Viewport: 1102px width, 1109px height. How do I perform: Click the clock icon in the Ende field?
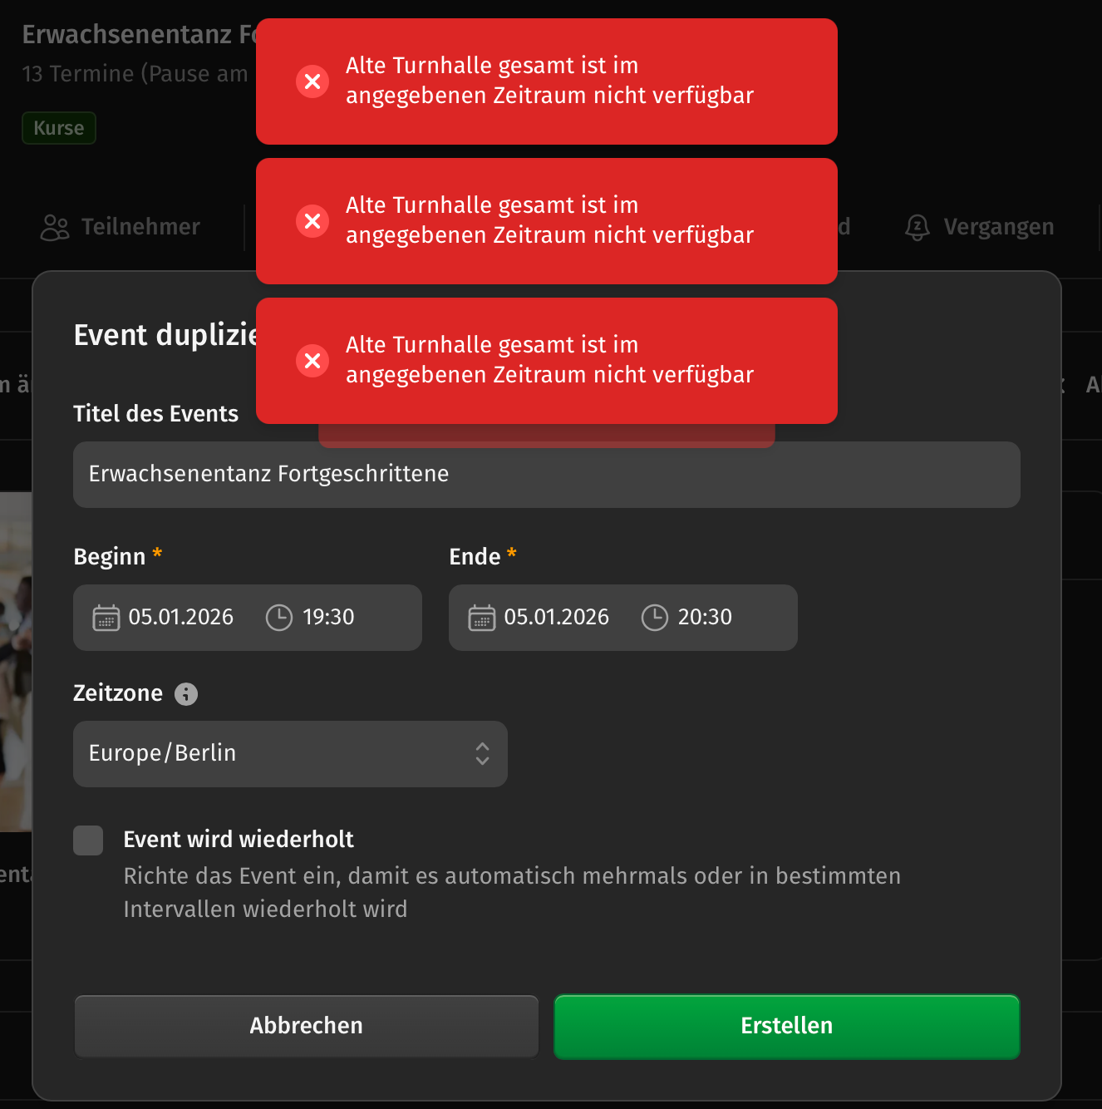point(655,618)
